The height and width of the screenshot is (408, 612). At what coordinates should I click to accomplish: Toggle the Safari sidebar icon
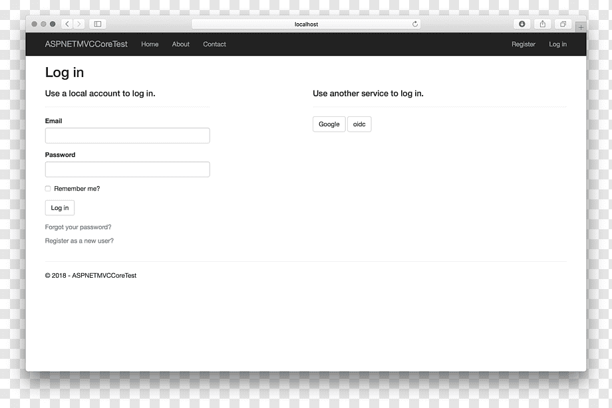click(x=98, y=24)
